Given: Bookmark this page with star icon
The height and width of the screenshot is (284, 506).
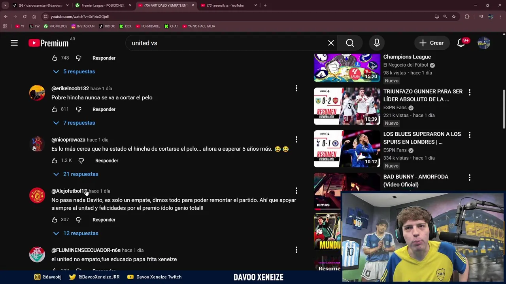Looking at the screenshot, I should click(454, 17).
